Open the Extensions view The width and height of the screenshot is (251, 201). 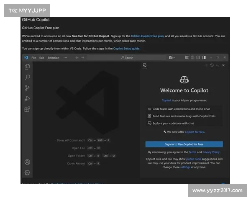click(27, 110)
